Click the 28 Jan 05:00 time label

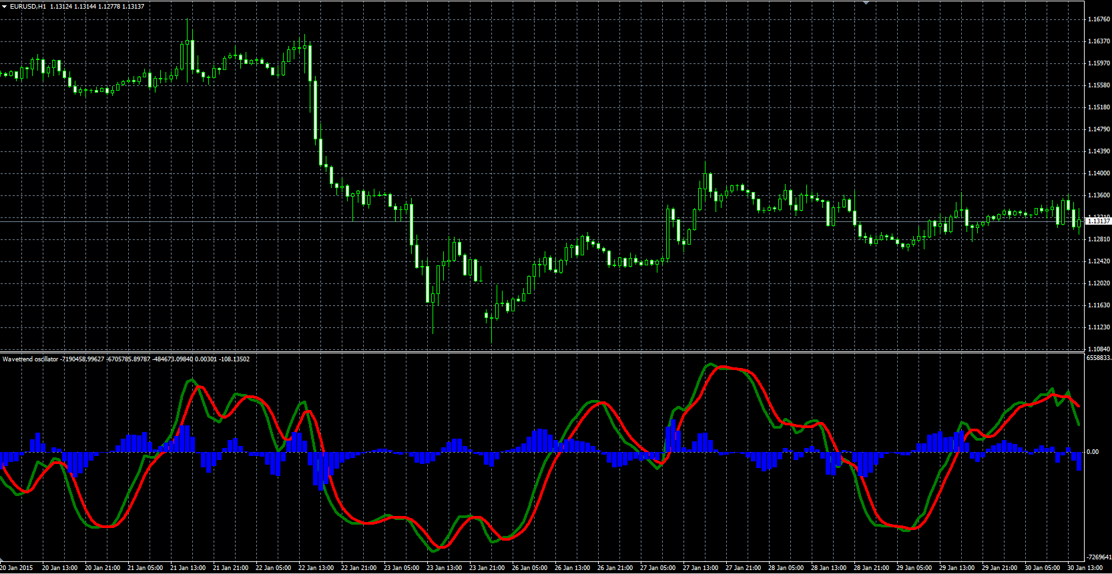786,568
